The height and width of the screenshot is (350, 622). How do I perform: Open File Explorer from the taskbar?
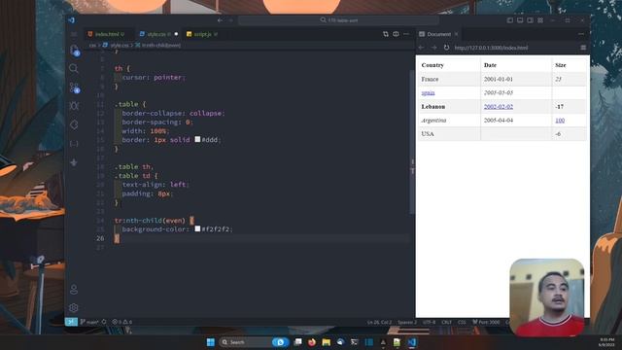pyautogui.click(x=327, y=342)
